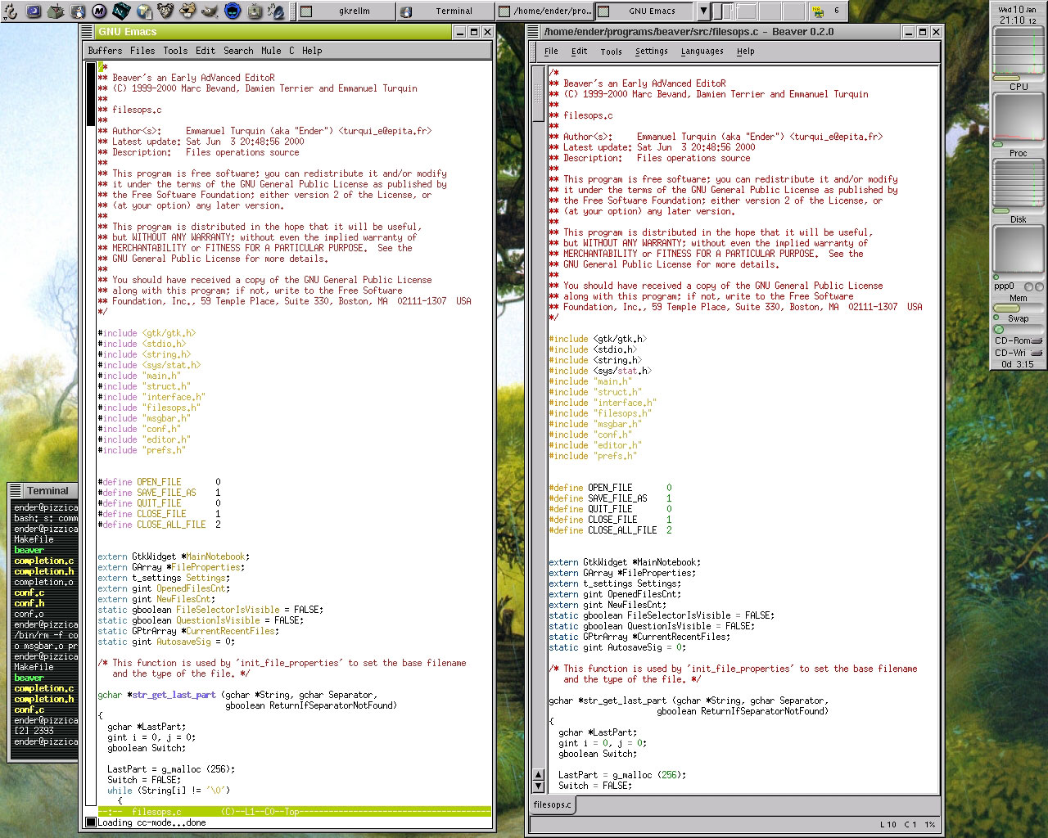1048x838 pixels.
Task: Click the GNOME foot main menu icon
Action: (11, 11)
